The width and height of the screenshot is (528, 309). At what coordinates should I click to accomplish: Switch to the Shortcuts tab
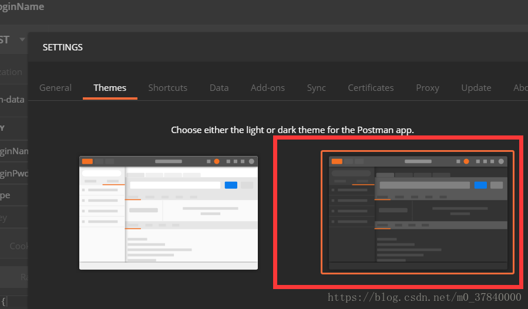tap(168, 88)
